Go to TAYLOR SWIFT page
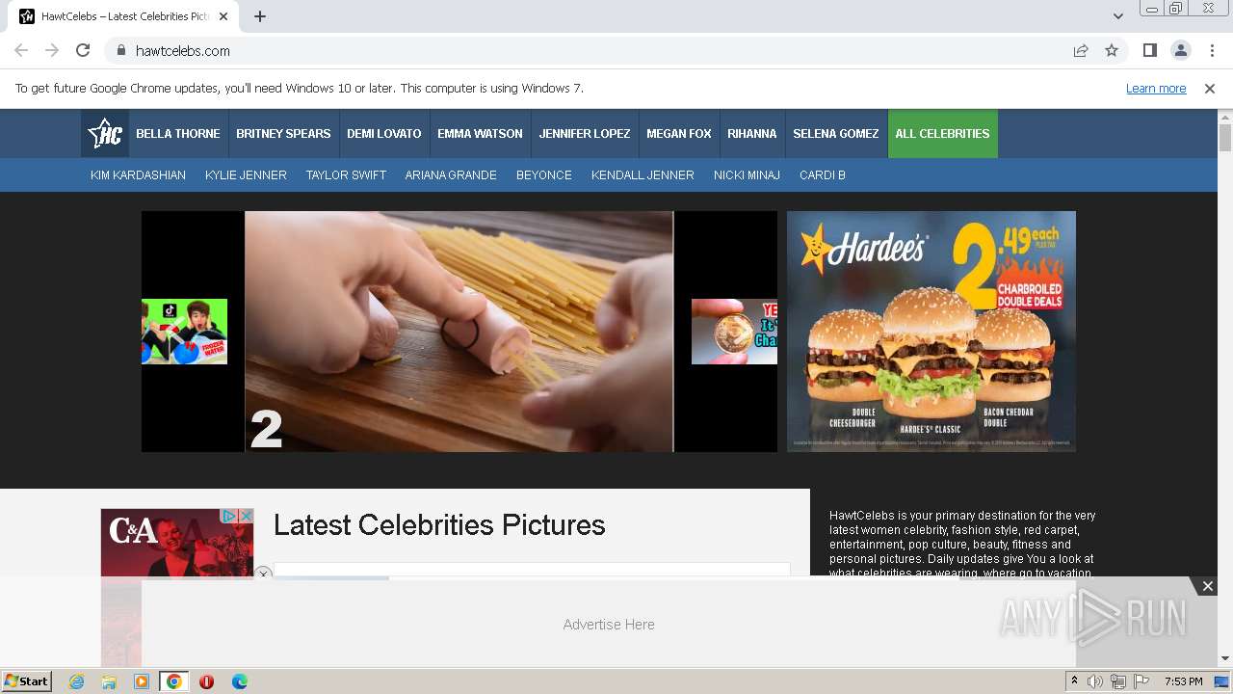Screen dimensions: 1233x694 pos(346,175)
